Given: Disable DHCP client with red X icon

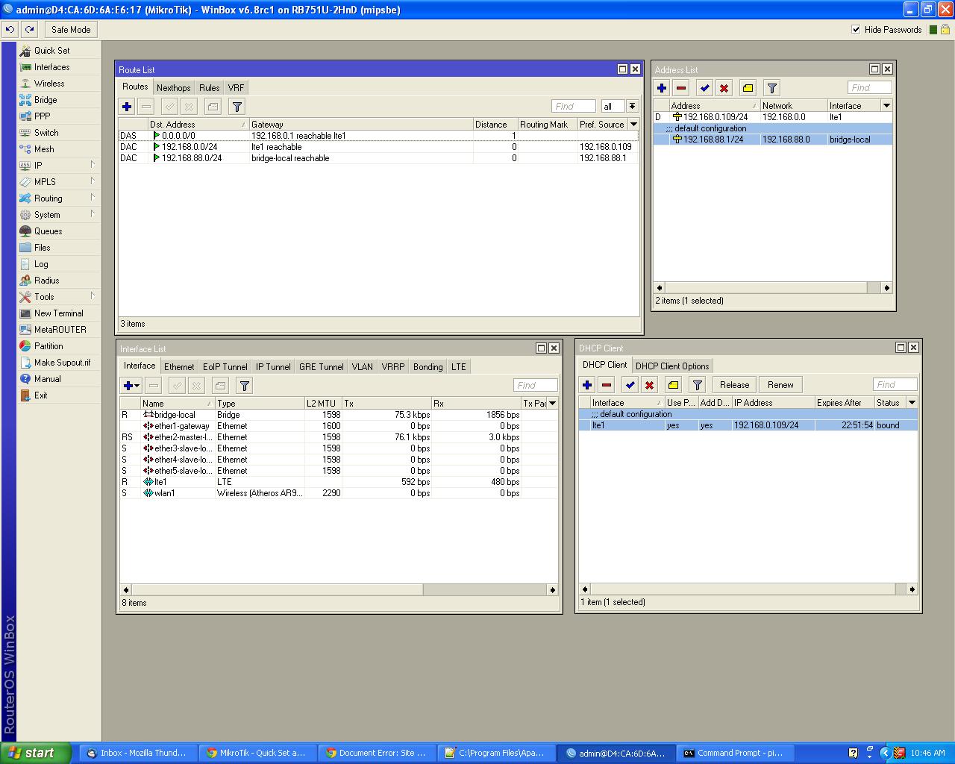Looking at the screenshot, I should tap(650, 385).
